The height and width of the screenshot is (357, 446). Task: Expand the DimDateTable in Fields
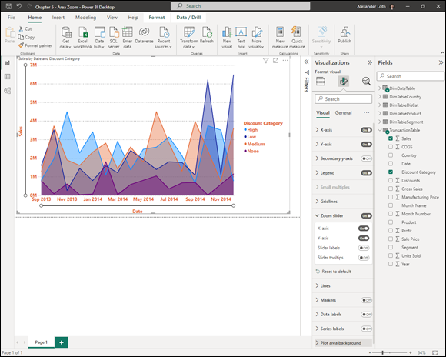pyautogui.click(x=379, y=88)
